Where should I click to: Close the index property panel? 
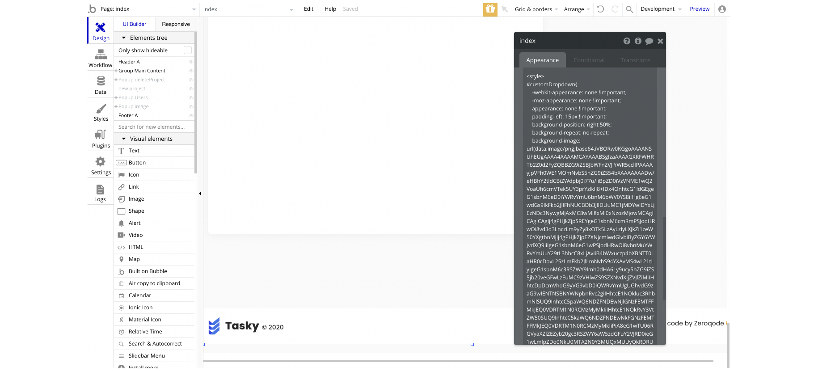(x=660, y=41)
